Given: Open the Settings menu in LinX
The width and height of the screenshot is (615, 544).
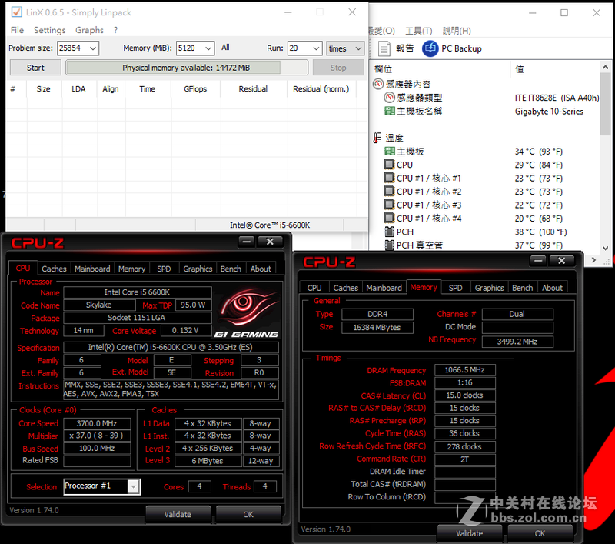Looking at the screenshot, I should pos(49,29).
